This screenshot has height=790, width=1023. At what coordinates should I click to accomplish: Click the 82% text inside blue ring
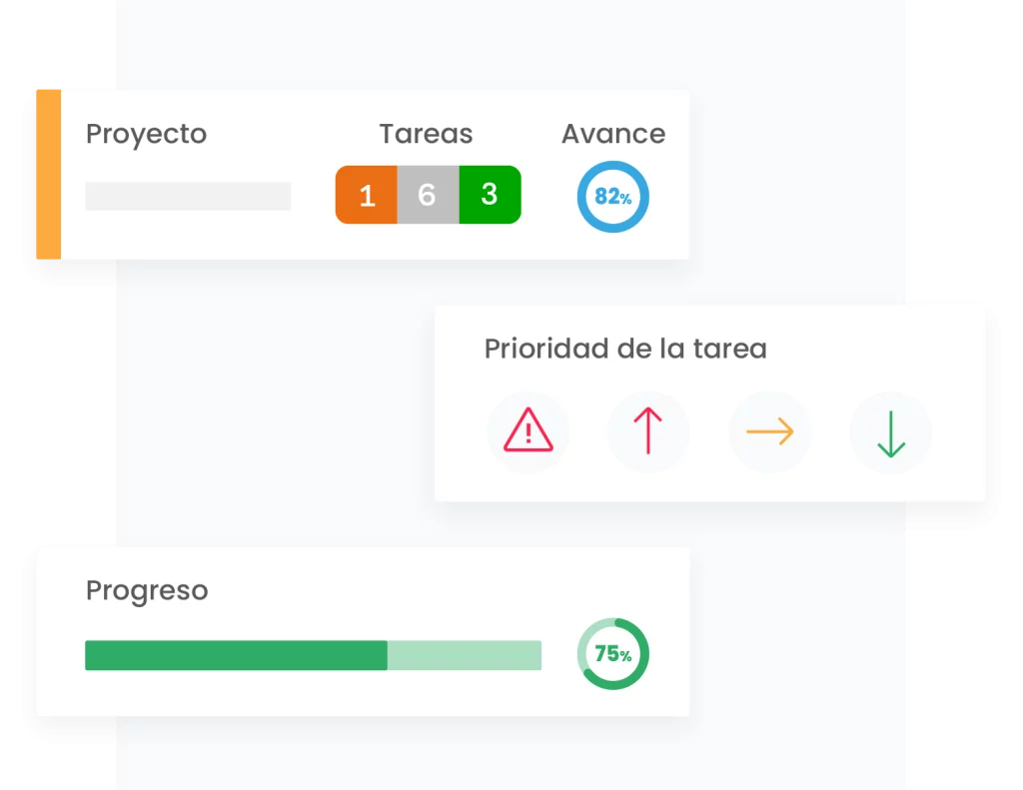click(612, 197)
